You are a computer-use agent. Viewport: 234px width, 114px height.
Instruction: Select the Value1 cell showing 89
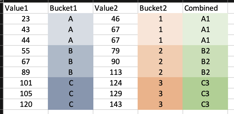[26, 72]
